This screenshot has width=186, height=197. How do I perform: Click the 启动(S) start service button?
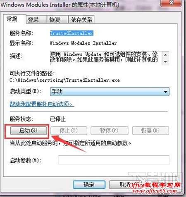click(x=29, y=131)
